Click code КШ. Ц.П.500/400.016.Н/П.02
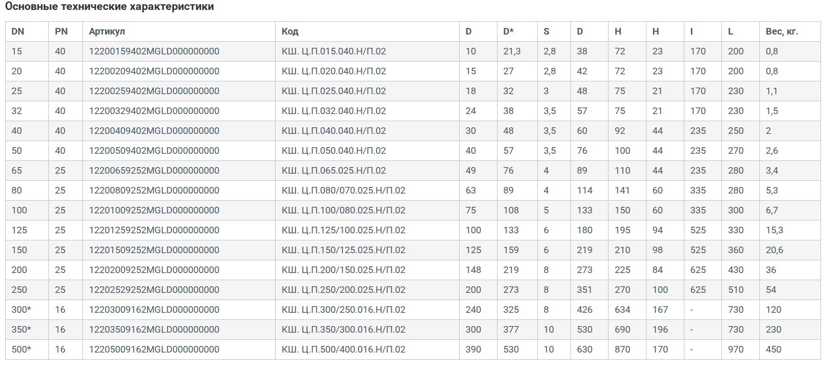 click(343, 349)
